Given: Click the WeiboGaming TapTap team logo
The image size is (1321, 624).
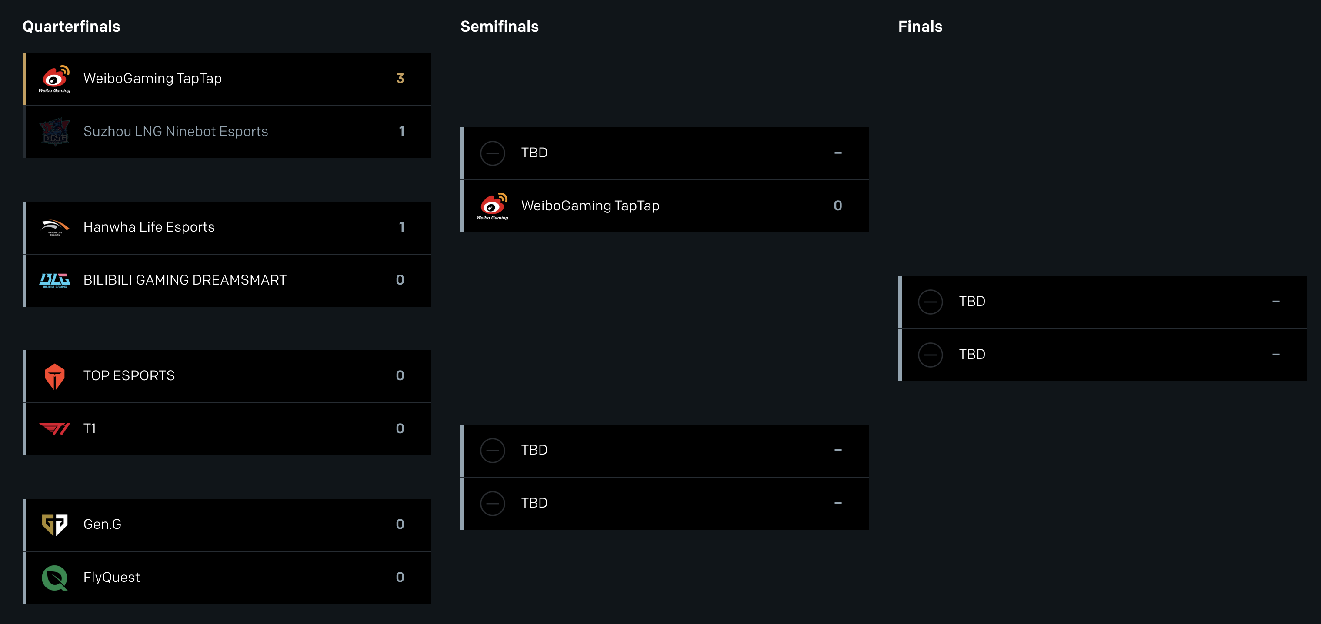Looking at the screenshot, I should pyautogui.click(x=54, y=78).
